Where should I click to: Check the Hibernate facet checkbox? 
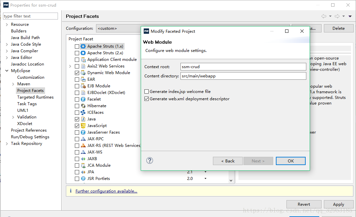coord(77,106)
